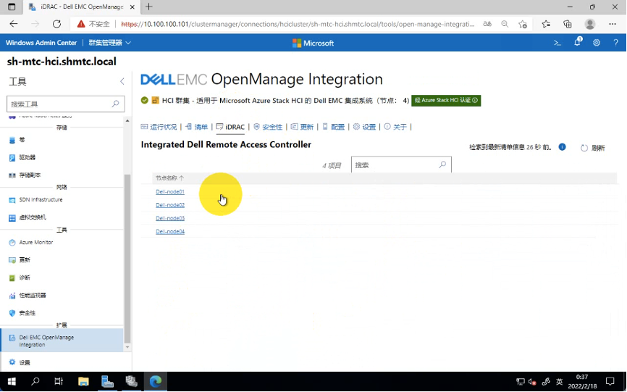This screenshot has height=392, width=627.
Task: Open Windows Start menu
Action: [12, 381]
